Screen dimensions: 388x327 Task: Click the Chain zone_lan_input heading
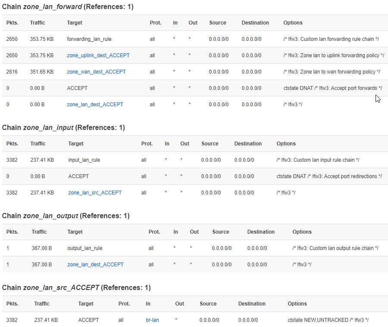pyautogui.click(x=63, y=128)
